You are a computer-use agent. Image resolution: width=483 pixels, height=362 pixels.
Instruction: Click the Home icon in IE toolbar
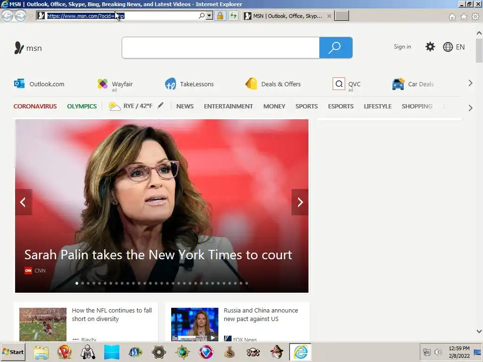[452, 16]
